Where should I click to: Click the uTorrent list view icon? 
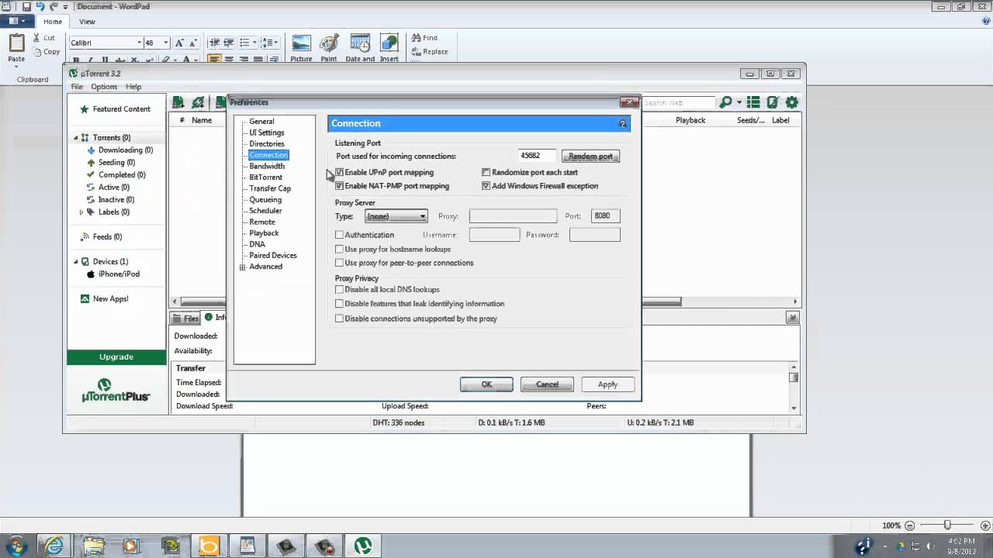[753, 102]
